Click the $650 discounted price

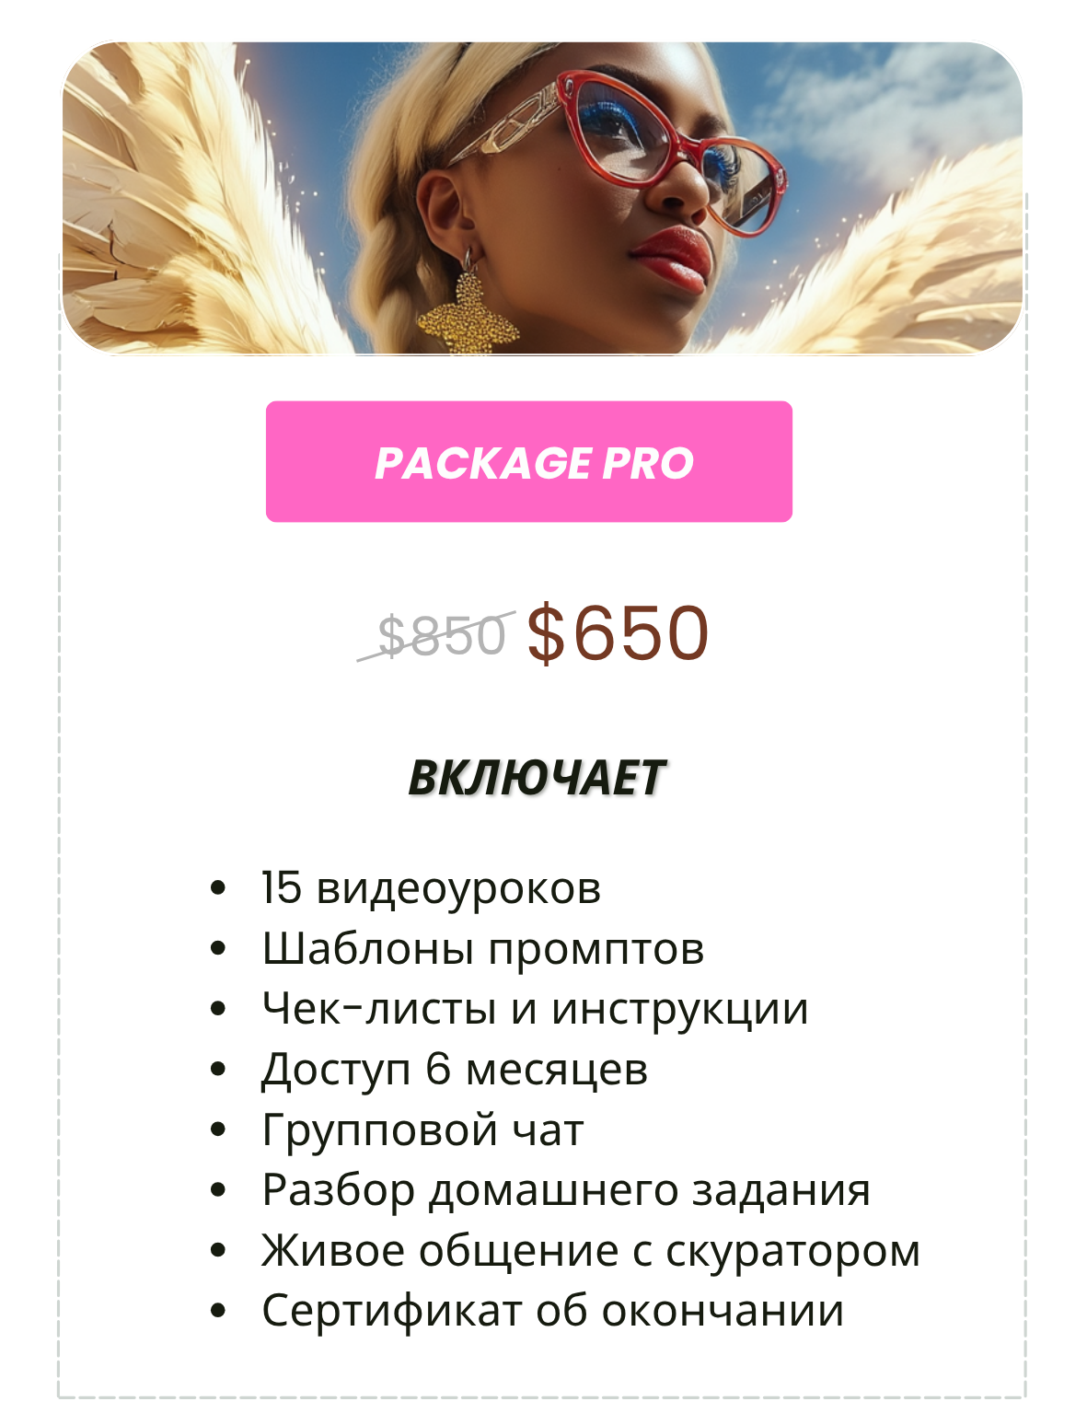pos(618,633)
